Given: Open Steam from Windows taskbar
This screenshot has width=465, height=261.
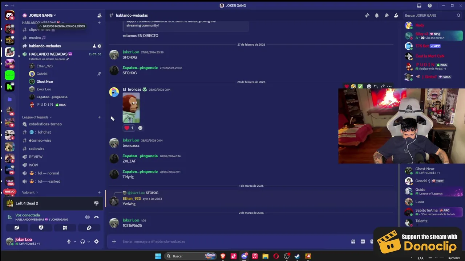Looking at the screenshot, I should click(297, 256).
